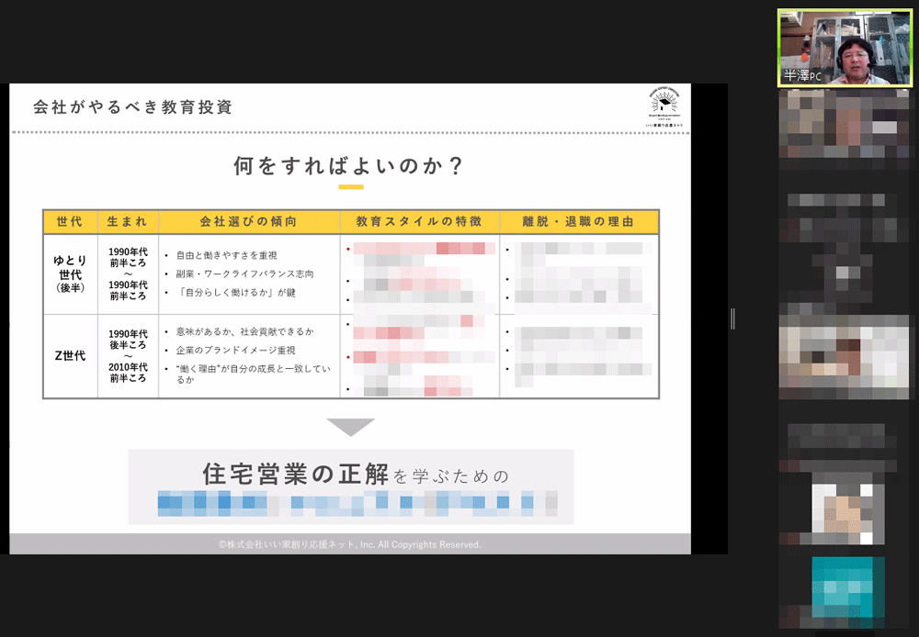The width and height of the screenshot is (919, 637).
Task: Click the ゆとり世代 row label
Action: pos(70,273)
